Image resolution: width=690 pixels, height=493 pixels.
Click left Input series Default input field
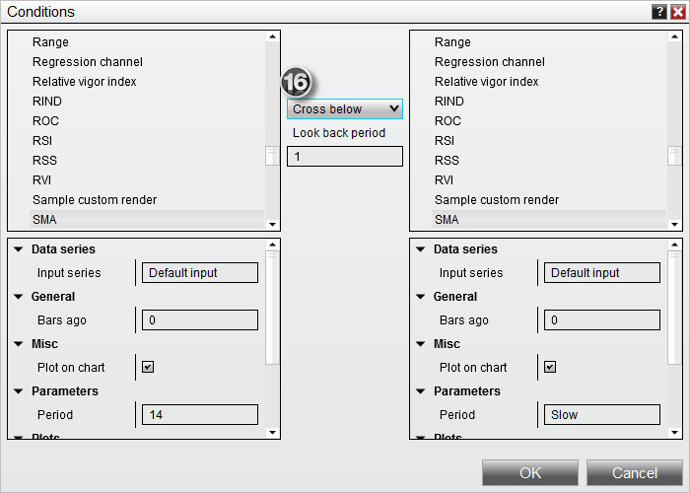199,273
